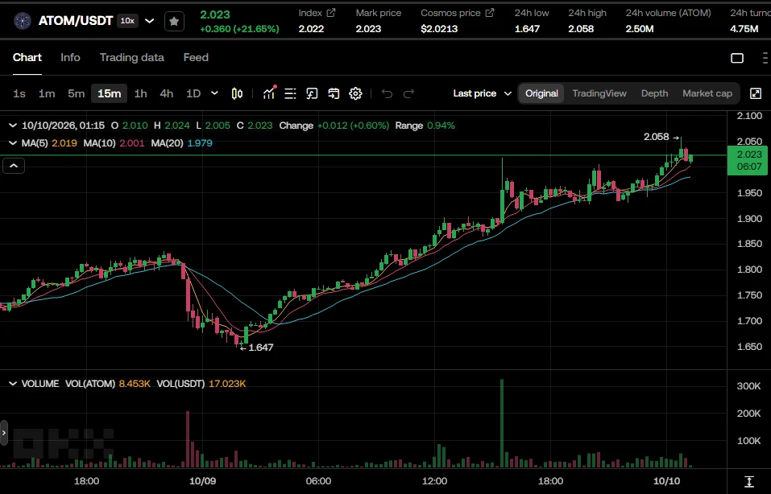Screen dimensions: 771x494
Task: Open the formula (f) icon in chart toolbar
Action: click(312, 93)
